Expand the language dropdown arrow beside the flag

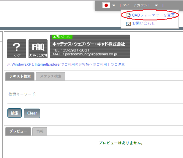pyautogui.click(x=113, y=5)
